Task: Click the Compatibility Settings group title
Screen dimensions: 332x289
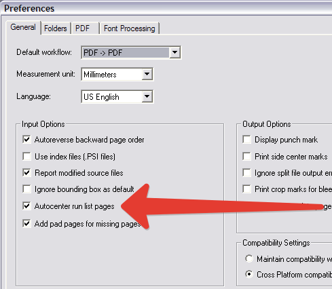Action: pyautogui.click(x=276, y=243)
